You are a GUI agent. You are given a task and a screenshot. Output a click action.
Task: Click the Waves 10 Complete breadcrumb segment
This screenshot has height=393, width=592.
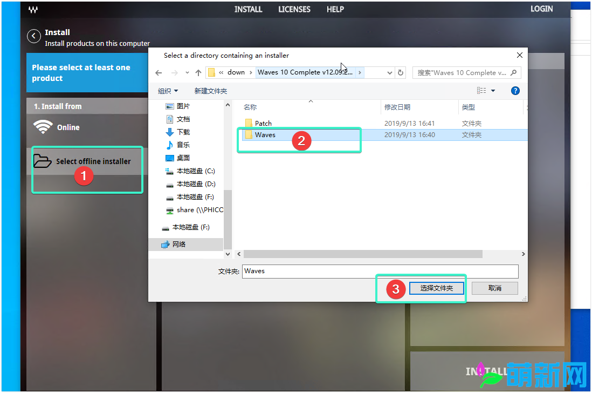click(x=305, y=72)
